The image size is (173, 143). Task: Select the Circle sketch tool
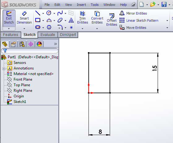(49, 13)
